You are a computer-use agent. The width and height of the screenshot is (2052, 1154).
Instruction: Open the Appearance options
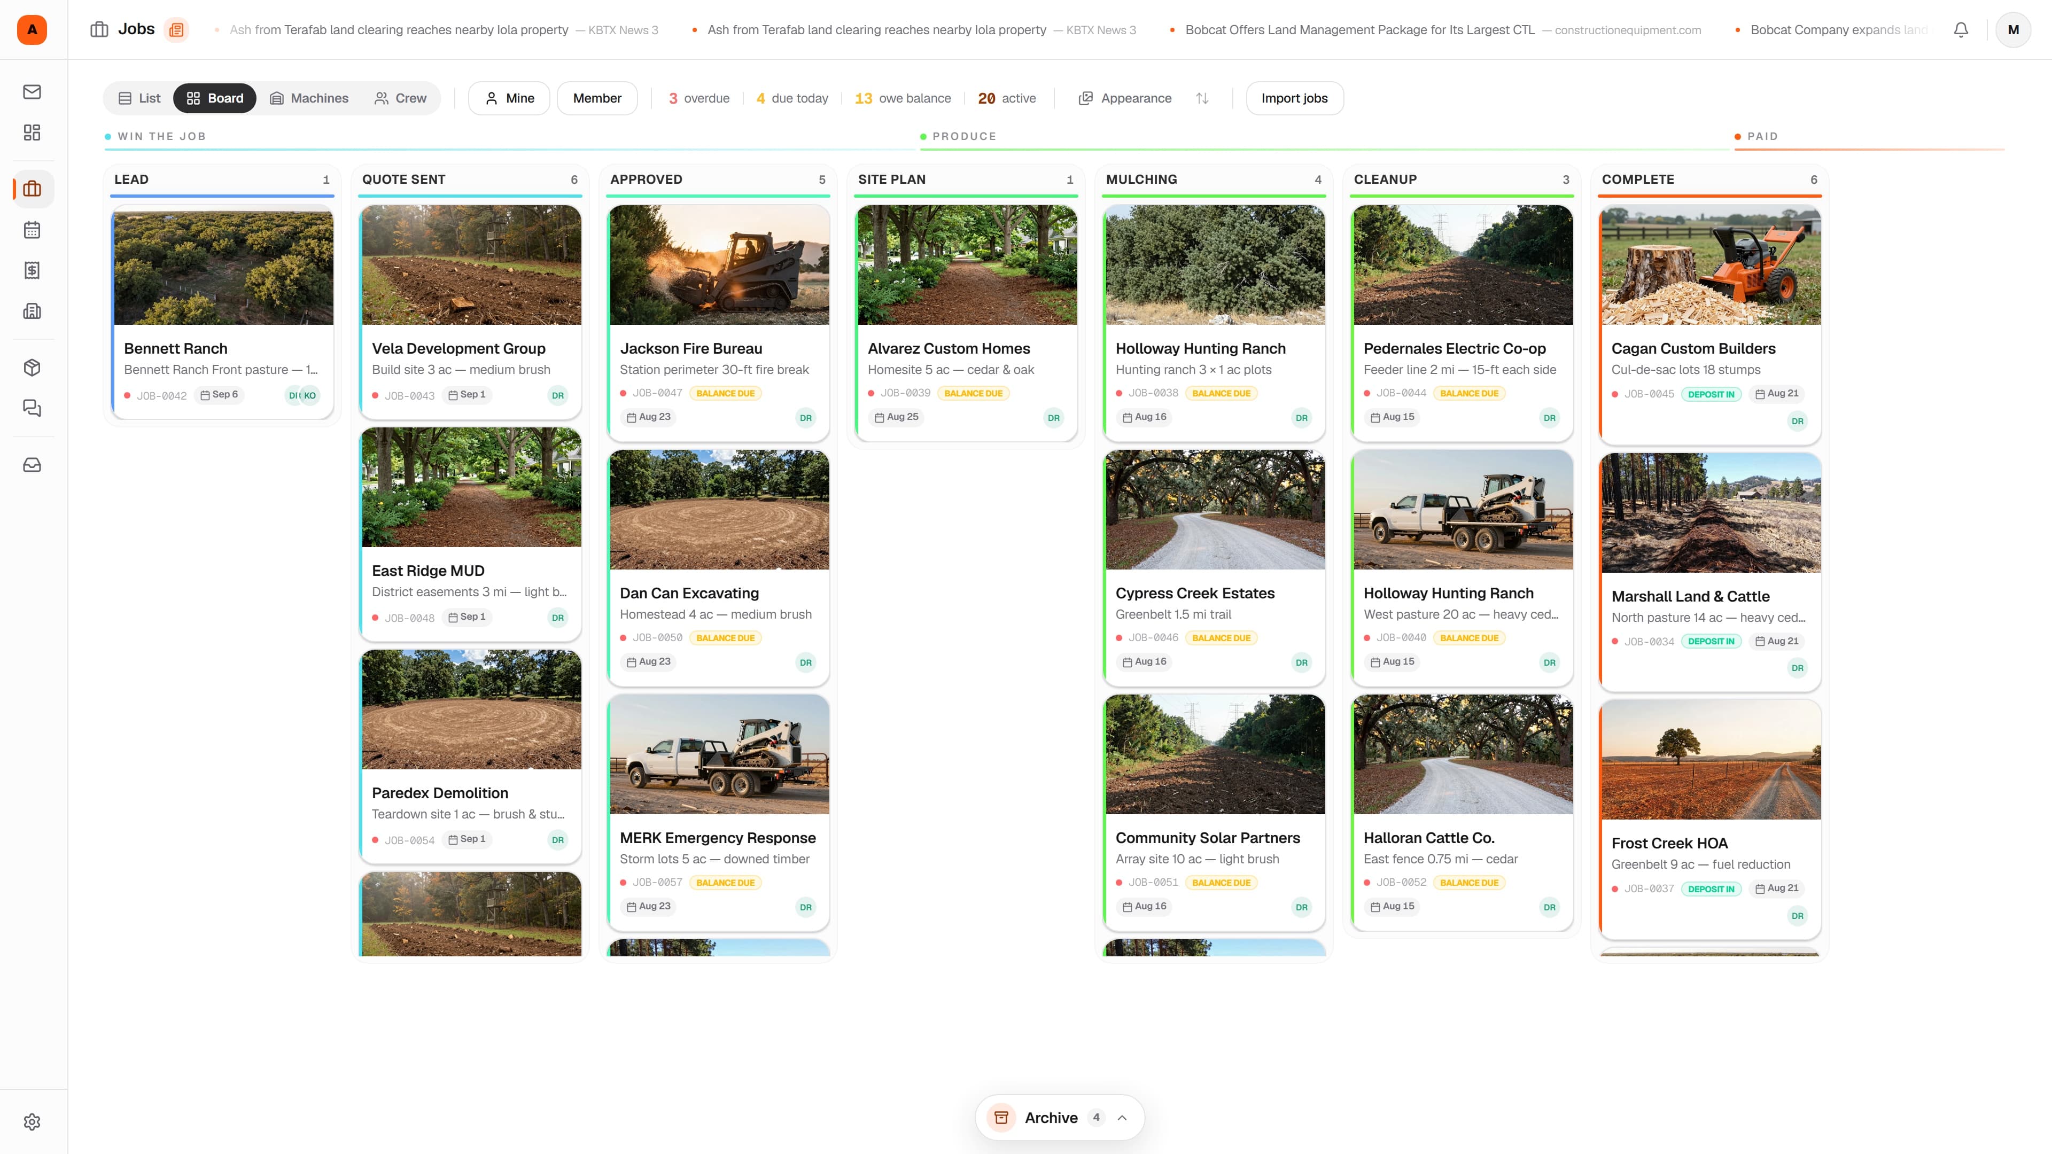[x=1125, y=98]
